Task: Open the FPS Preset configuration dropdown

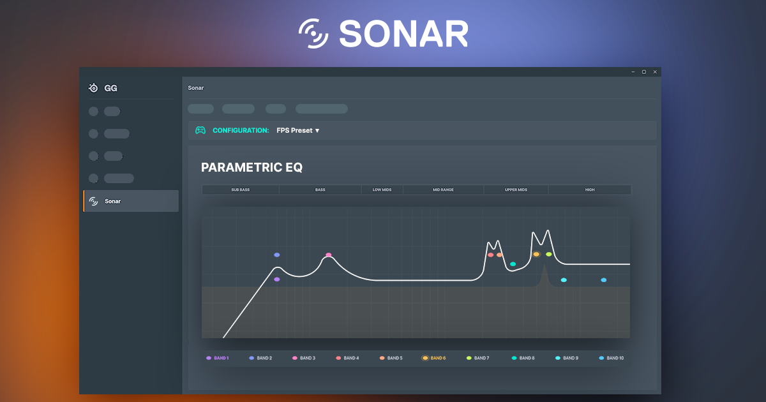Action: point(297,130)
